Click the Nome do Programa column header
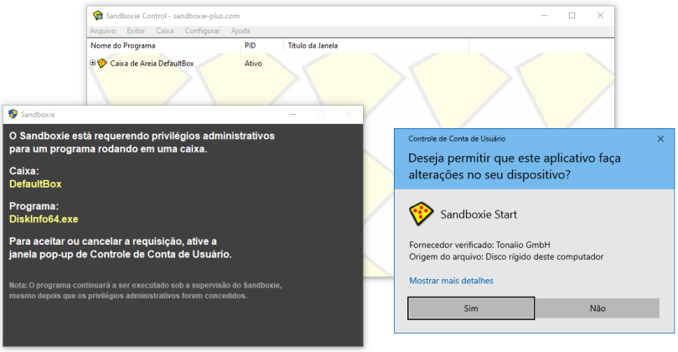Screen dimensions: 678x352 164,46
